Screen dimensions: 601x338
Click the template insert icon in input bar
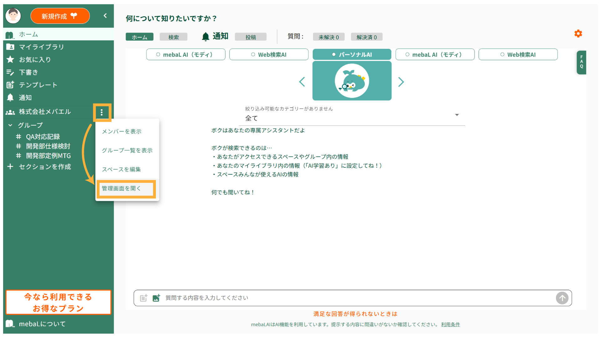pos(143,298)
